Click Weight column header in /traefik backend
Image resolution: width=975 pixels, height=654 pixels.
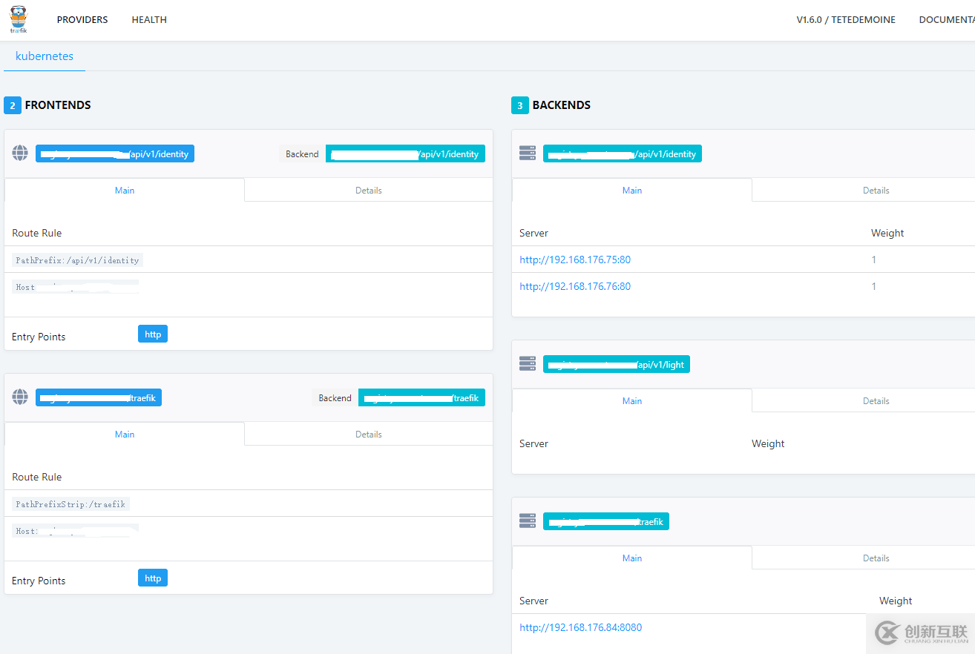[x=896, y=601]
